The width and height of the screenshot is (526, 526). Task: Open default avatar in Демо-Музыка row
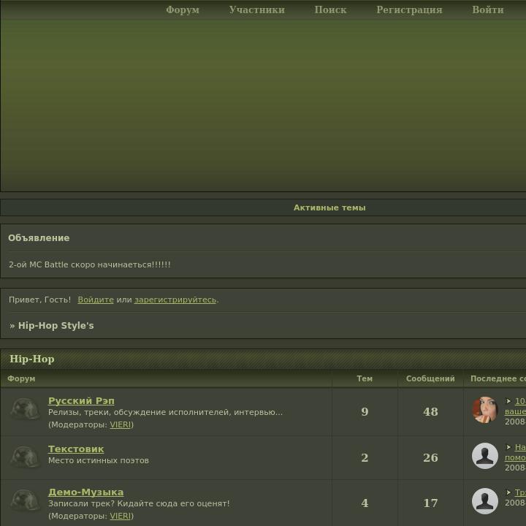point(485,501)
